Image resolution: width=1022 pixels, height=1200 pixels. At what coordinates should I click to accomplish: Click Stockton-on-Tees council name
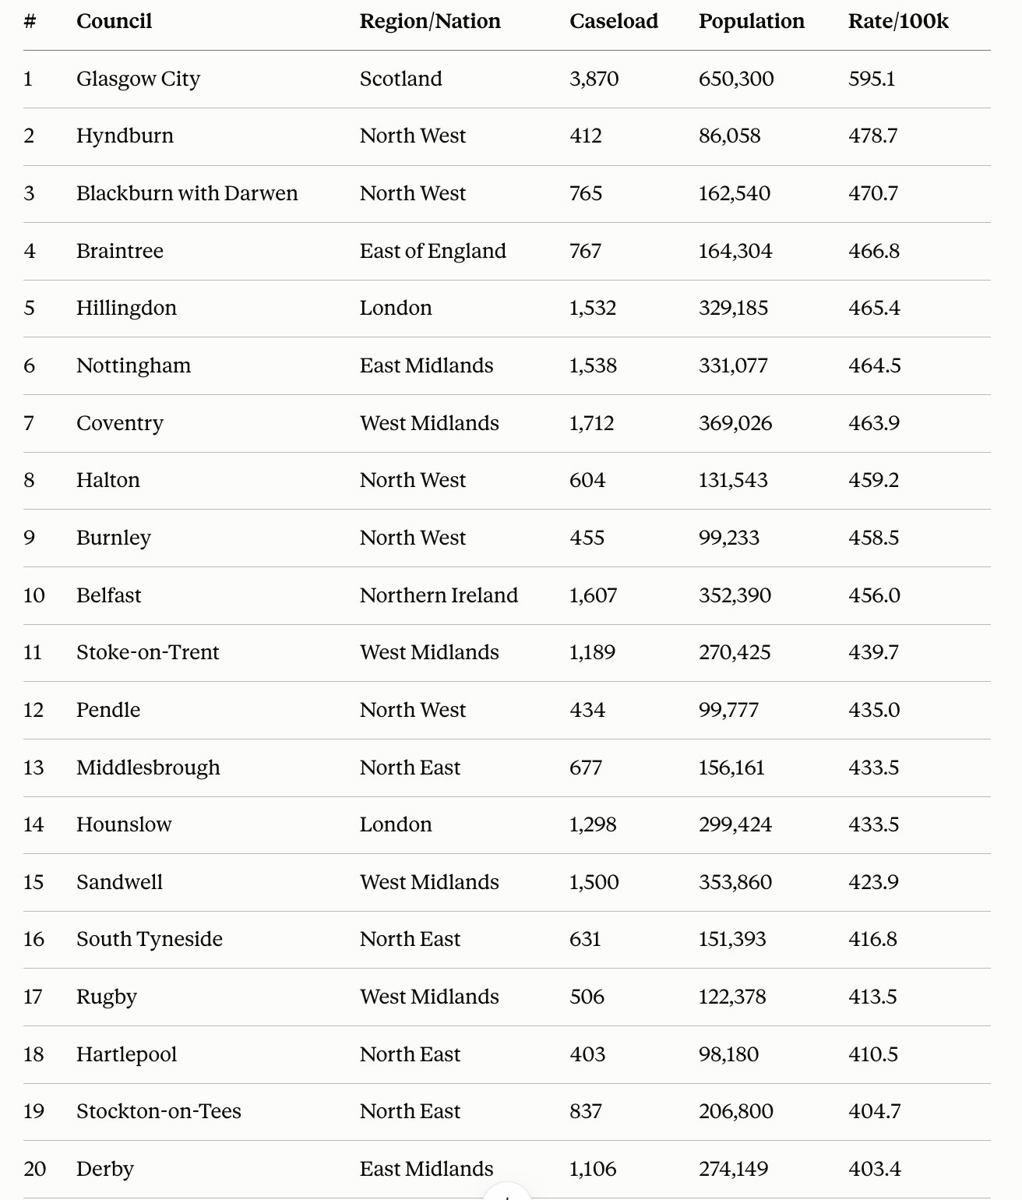pos(159,1111)
